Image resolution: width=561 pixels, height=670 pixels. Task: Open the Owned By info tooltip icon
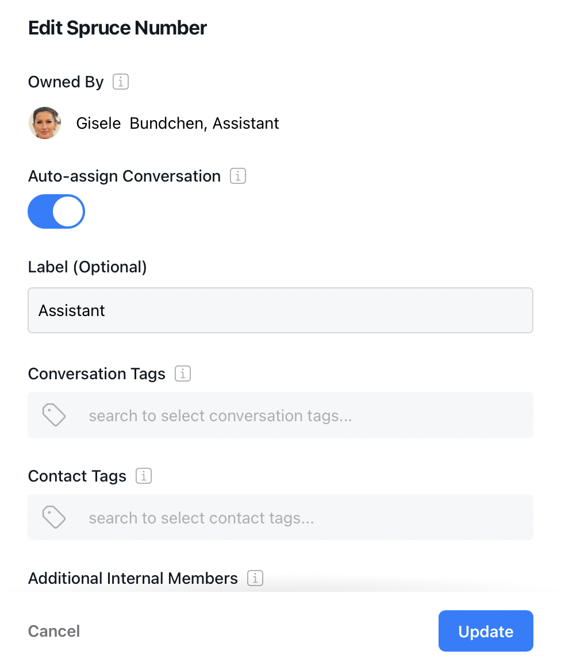click(120, 82)
